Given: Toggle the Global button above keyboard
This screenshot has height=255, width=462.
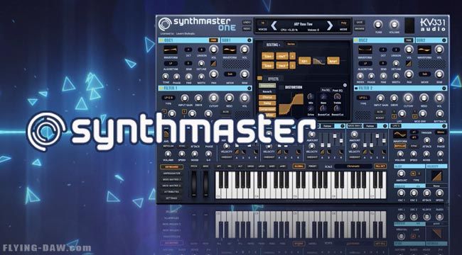Looking at the screenshot, I should coord(299,166).
